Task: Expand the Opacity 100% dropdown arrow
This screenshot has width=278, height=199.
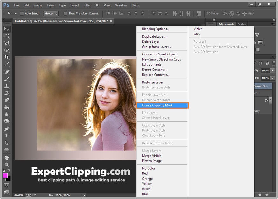Action: (x=273, y=70)
